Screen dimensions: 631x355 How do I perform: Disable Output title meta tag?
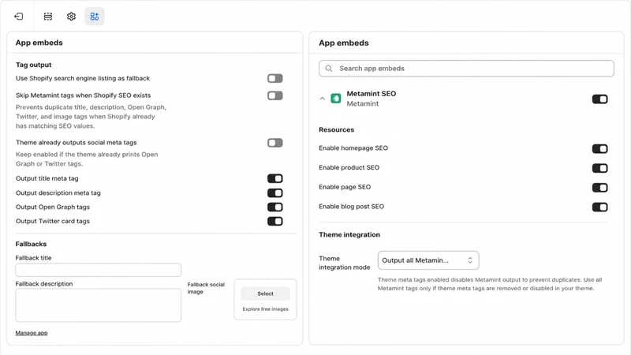click(274, 178)
